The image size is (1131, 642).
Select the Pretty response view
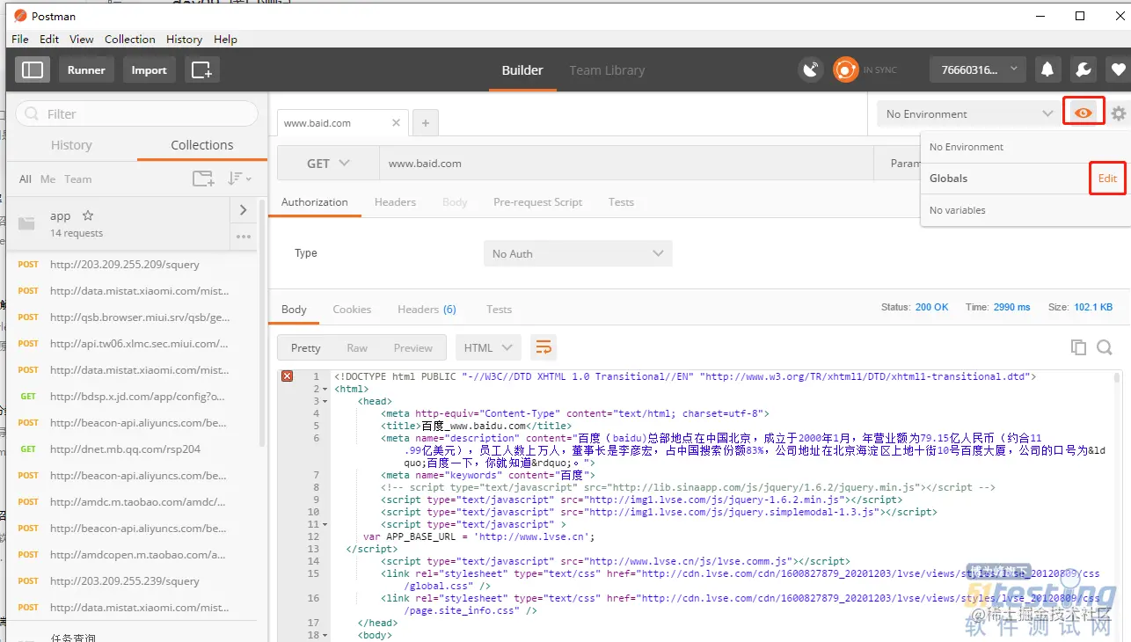pyautogui.click(x=305, y=347)
